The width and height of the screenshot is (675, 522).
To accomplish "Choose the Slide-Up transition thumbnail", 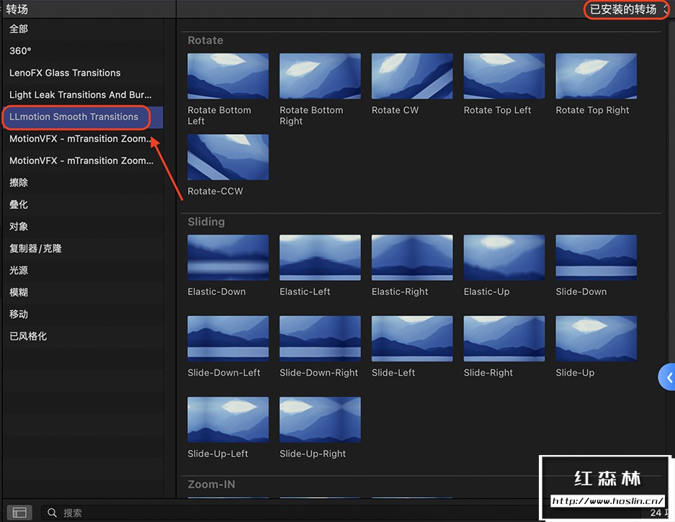I will (596, 338).
